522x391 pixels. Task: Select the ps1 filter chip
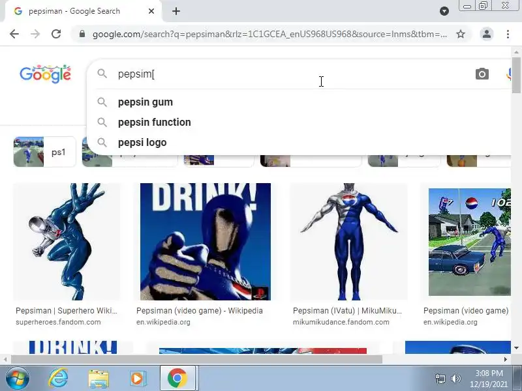(x=44, y=152)
